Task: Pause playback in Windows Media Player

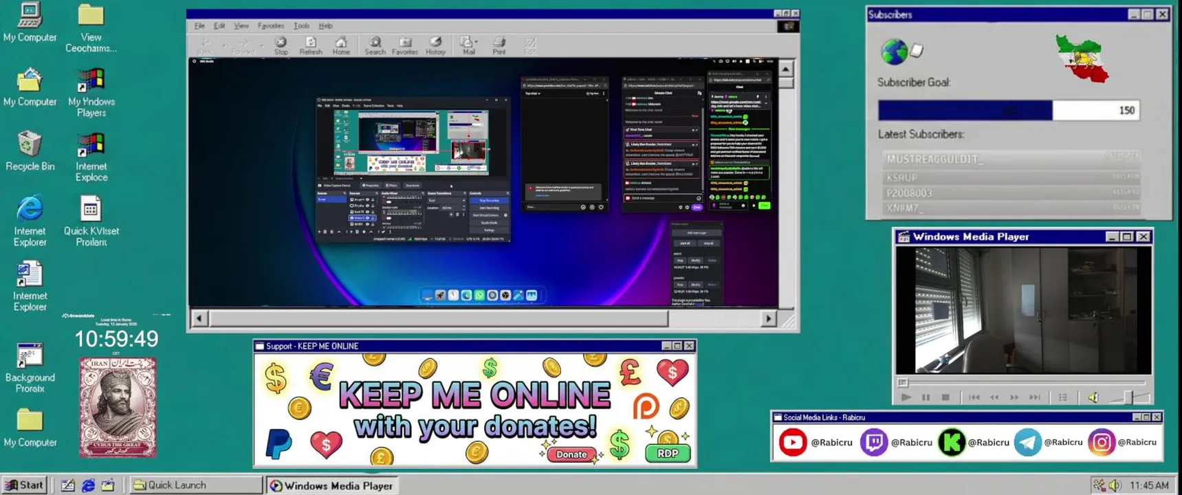Action: click(x=926, y=397)
